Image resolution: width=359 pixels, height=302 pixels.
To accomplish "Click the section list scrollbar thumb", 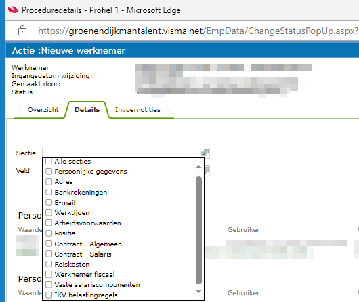I will [198, 230].
